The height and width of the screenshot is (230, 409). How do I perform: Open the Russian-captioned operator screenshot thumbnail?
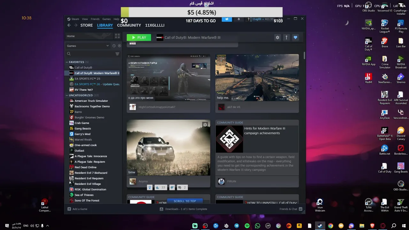[168, 78]
